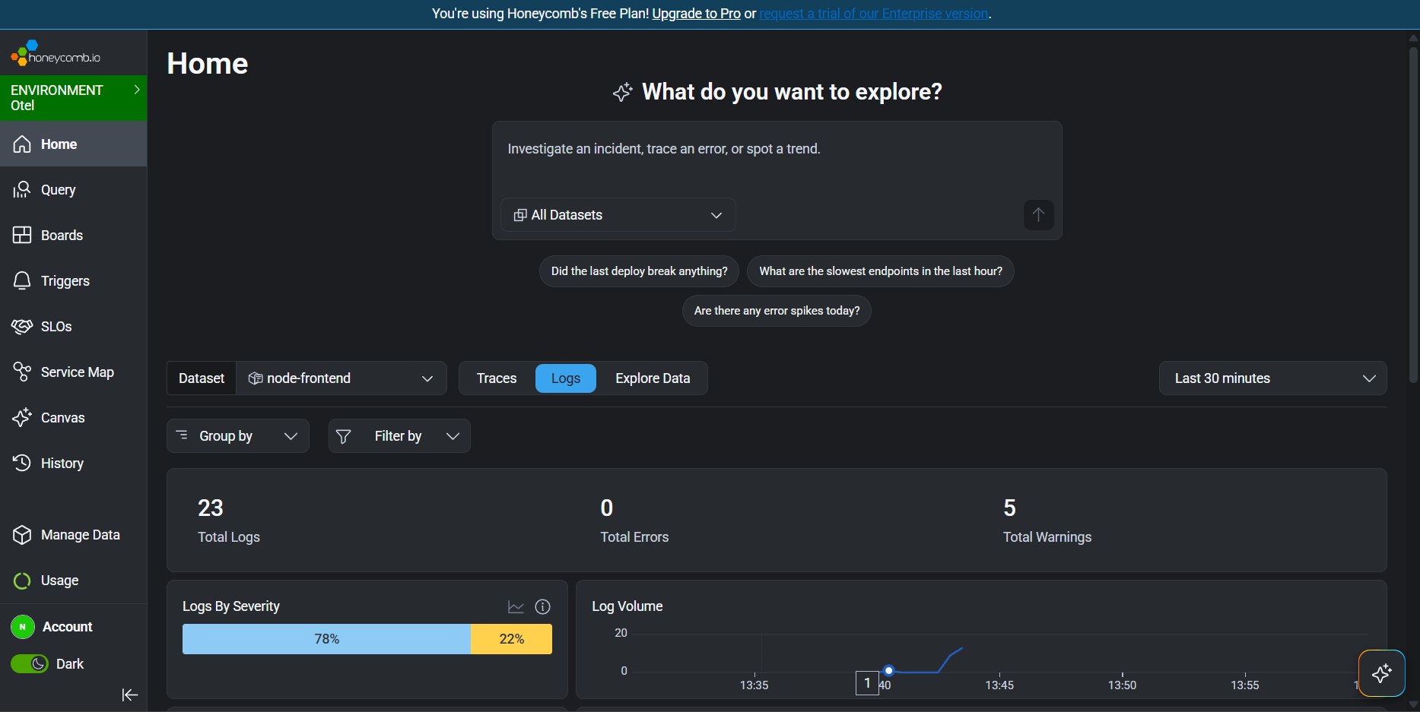Open the Usage ring icon
The width and height of the screenshot is (1420, 712).
[x=22, y=581]
